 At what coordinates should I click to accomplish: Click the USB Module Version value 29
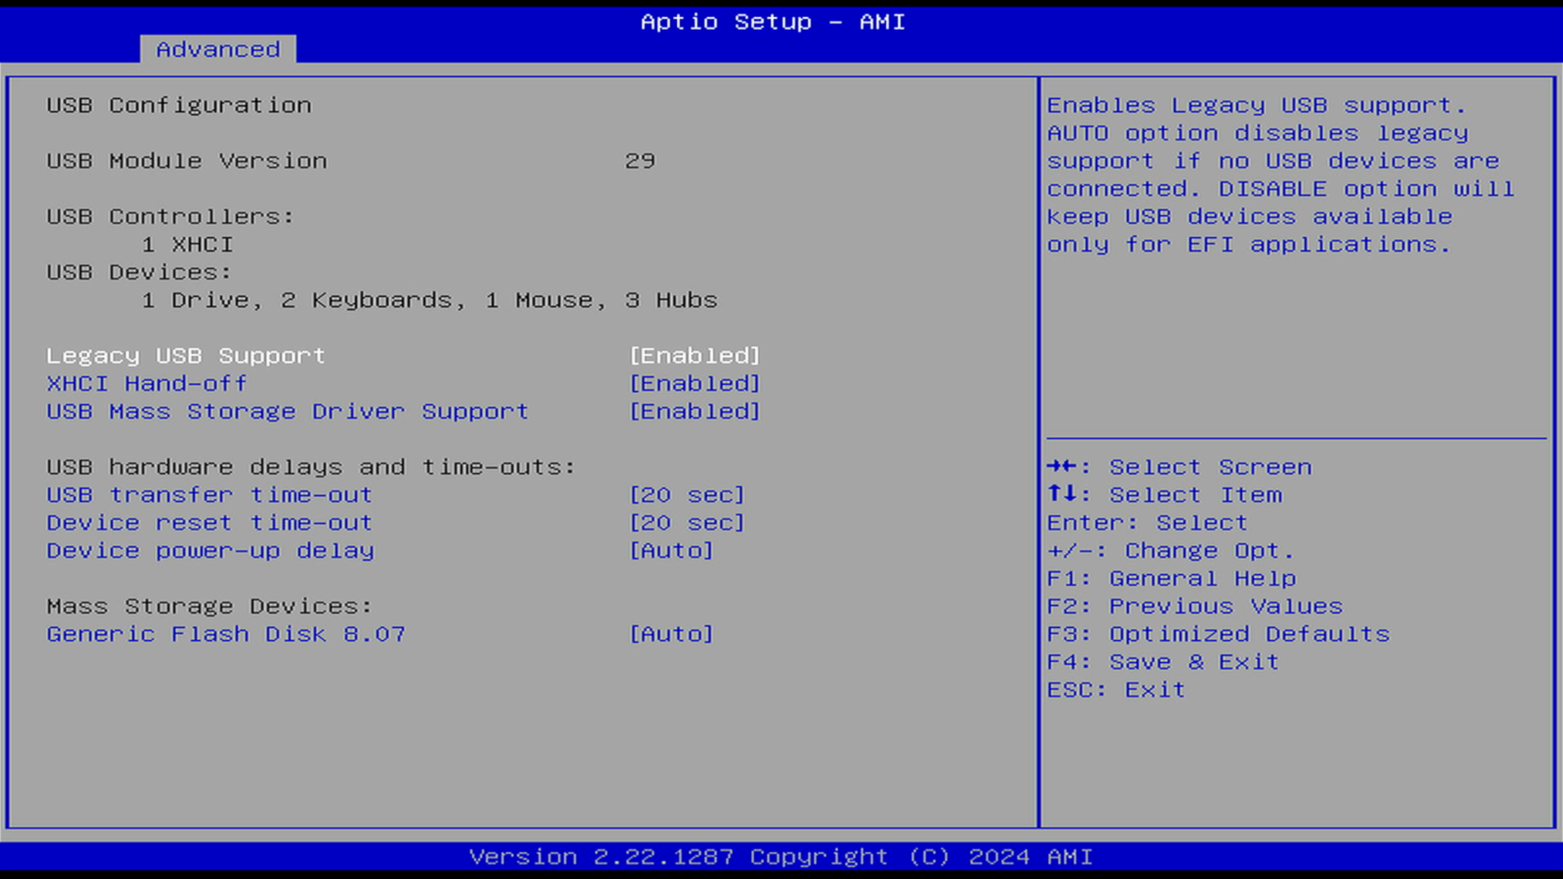tap(640, 161)
